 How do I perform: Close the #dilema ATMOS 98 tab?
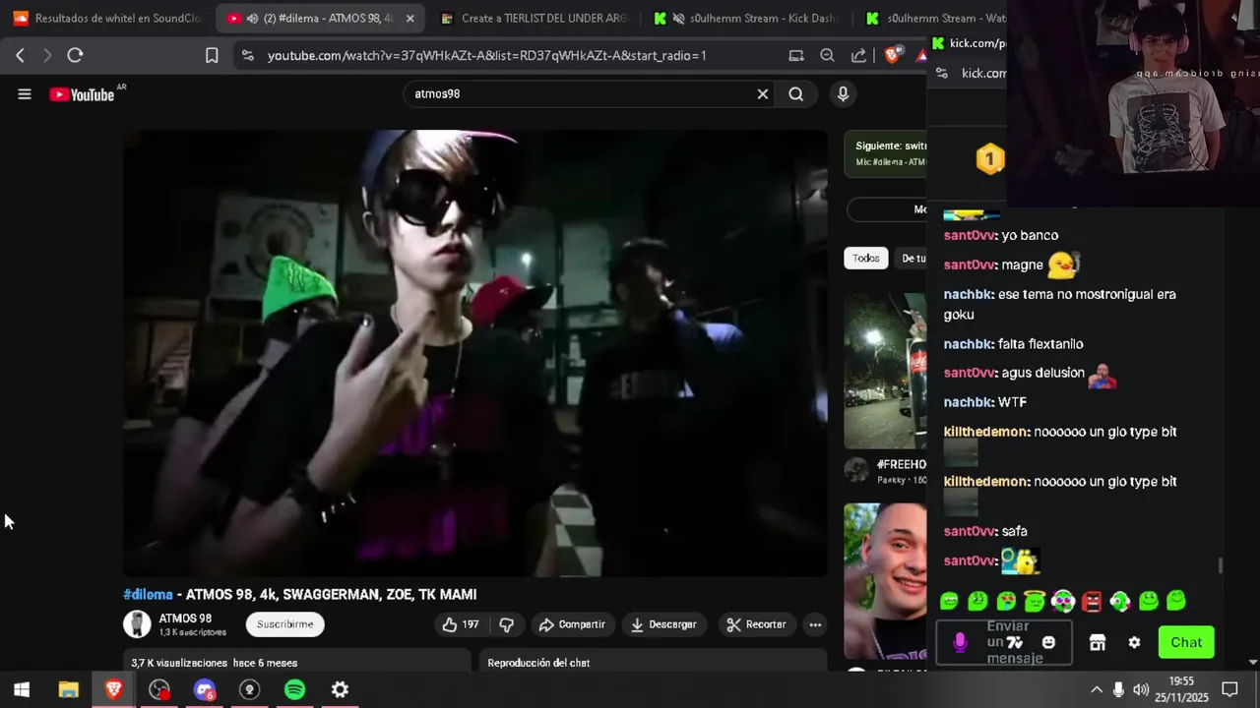pyautogui.click(x=410, y=19)
